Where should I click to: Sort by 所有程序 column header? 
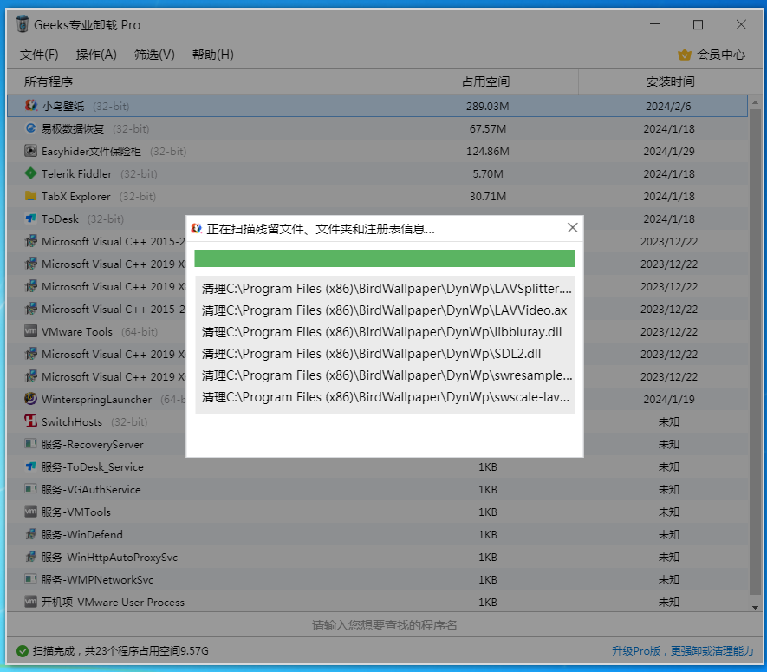[199, 82]
